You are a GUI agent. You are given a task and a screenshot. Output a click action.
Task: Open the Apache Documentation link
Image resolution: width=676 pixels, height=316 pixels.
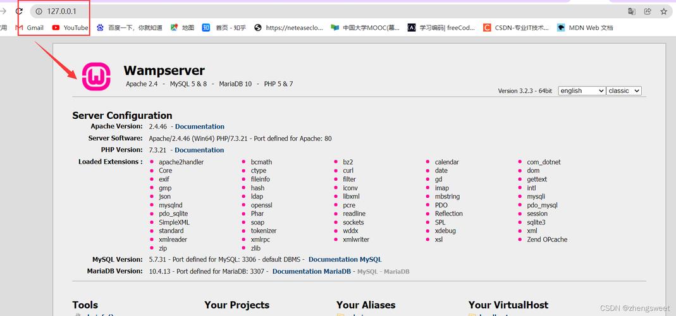[x=200, y=126]
